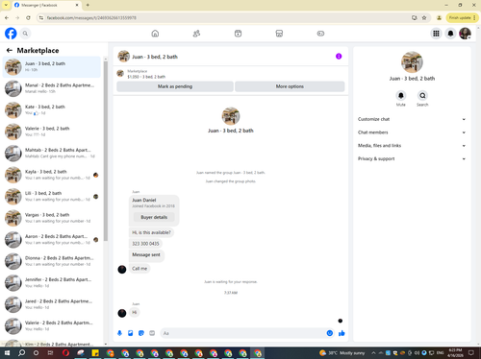The height and width of the screenshot is (359, 481).
Task: Open the notifications bell in header
Action: [450, 34]
